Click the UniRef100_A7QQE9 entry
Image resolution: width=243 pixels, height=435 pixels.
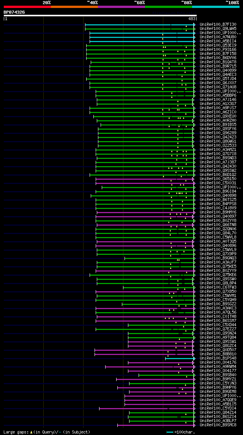pos(218,400)
